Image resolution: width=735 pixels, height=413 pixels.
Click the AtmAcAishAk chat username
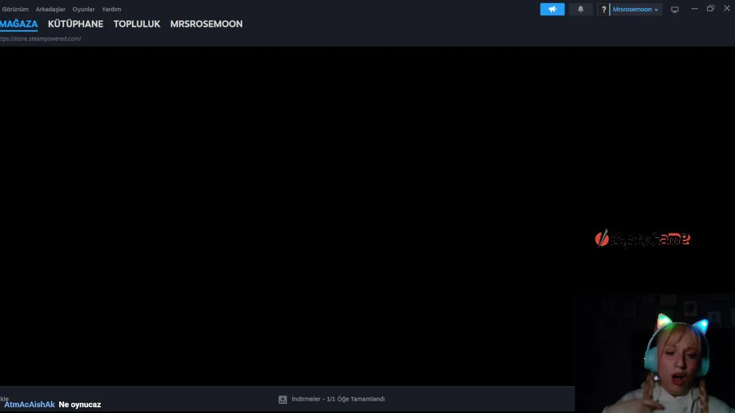click(29, 405)
